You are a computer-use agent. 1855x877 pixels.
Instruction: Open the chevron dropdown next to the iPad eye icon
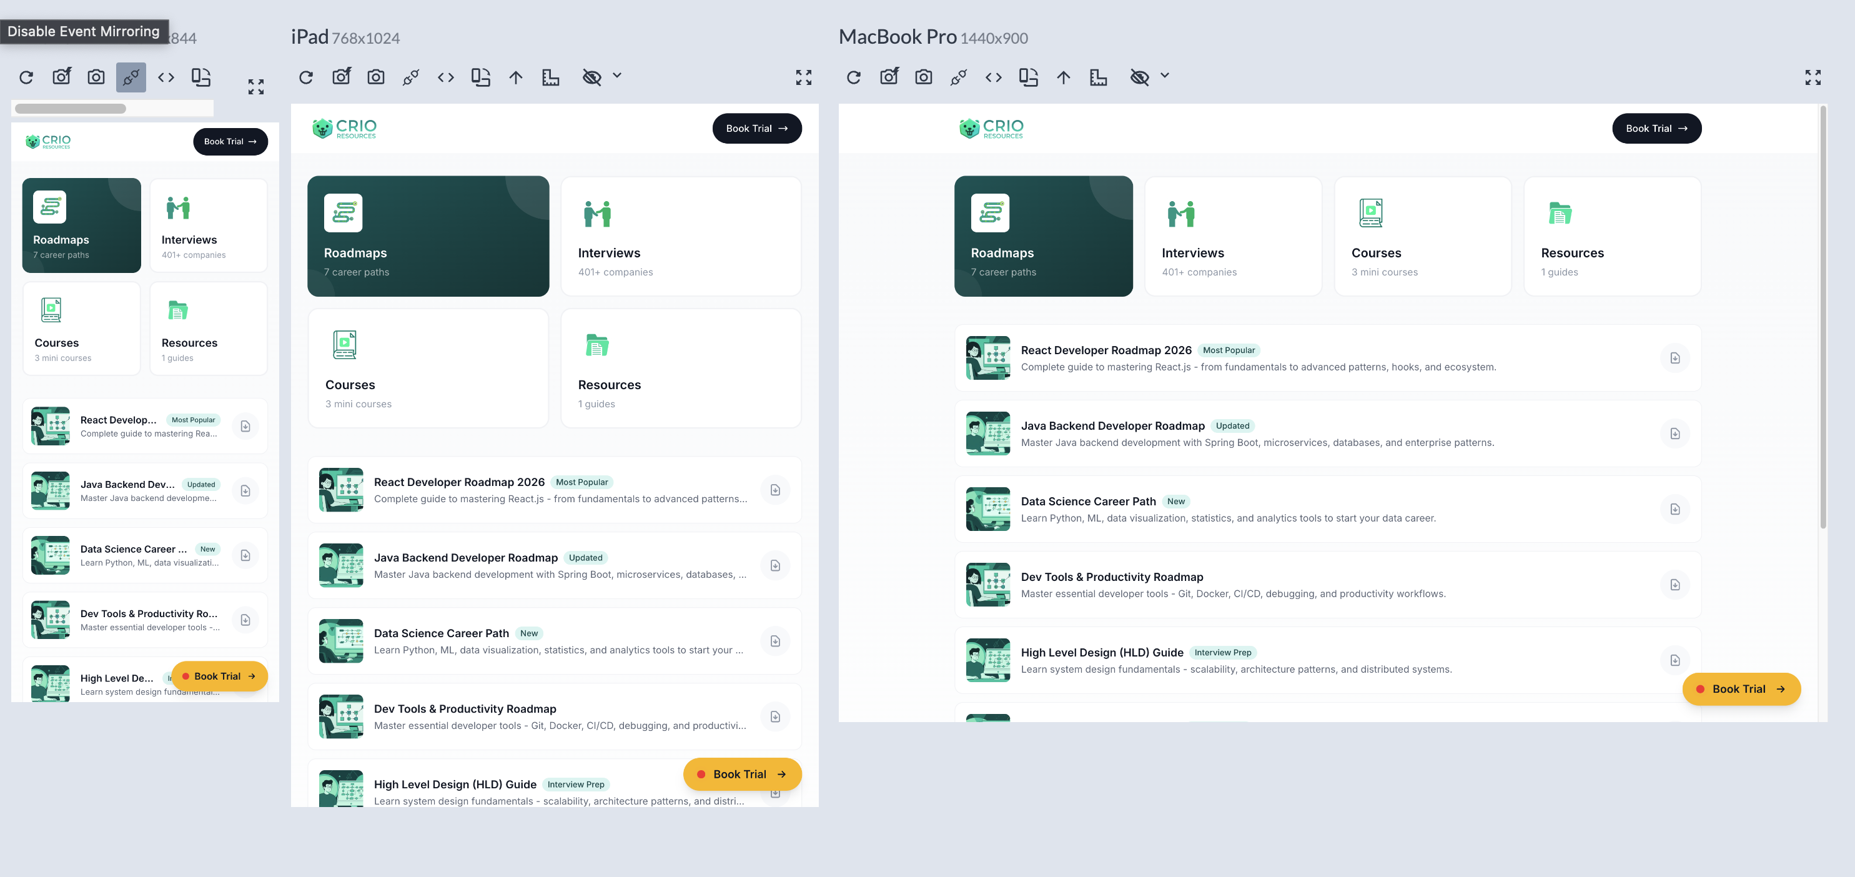tap(617, 76)
